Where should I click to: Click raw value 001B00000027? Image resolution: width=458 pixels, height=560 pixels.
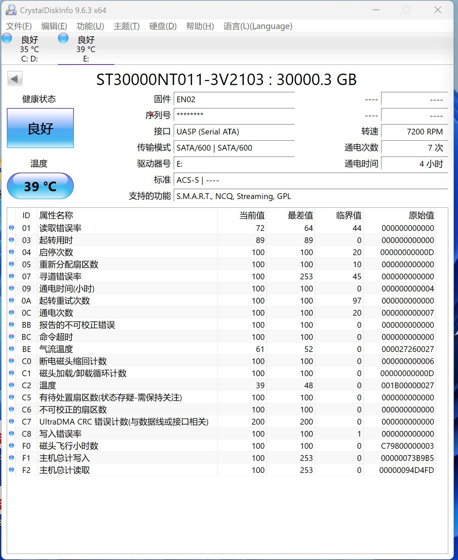click(408, 385)
